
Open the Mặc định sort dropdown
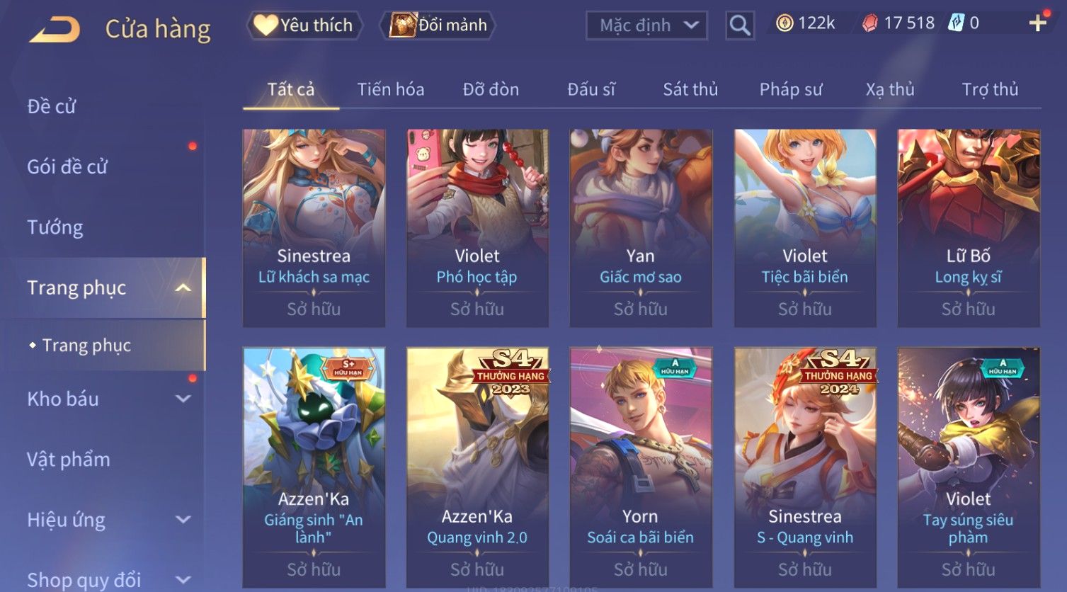pos(646,25)
